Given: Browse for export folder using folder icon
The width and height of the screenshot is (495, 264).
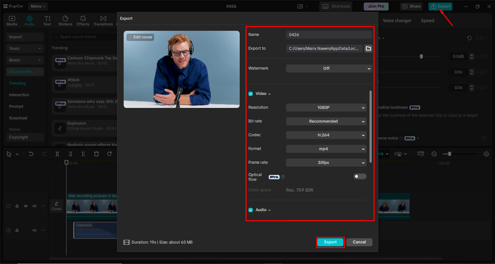Looking at the screenshot, I should 368,49.
